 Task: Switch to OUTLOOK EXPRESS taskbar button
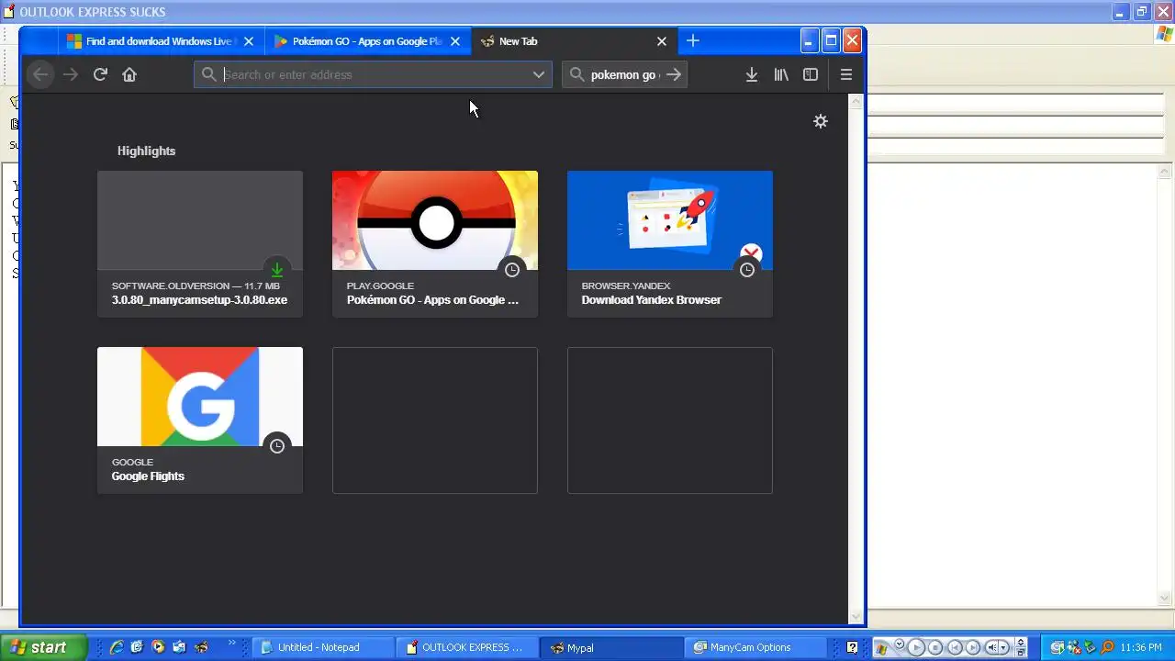pos(468,647)
